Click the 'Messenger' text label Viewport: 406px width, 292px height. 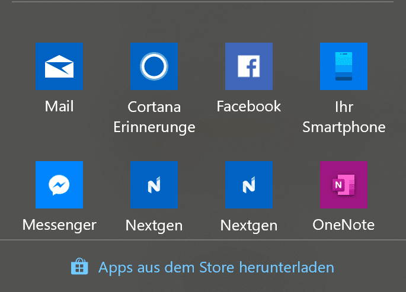point(59,225)
